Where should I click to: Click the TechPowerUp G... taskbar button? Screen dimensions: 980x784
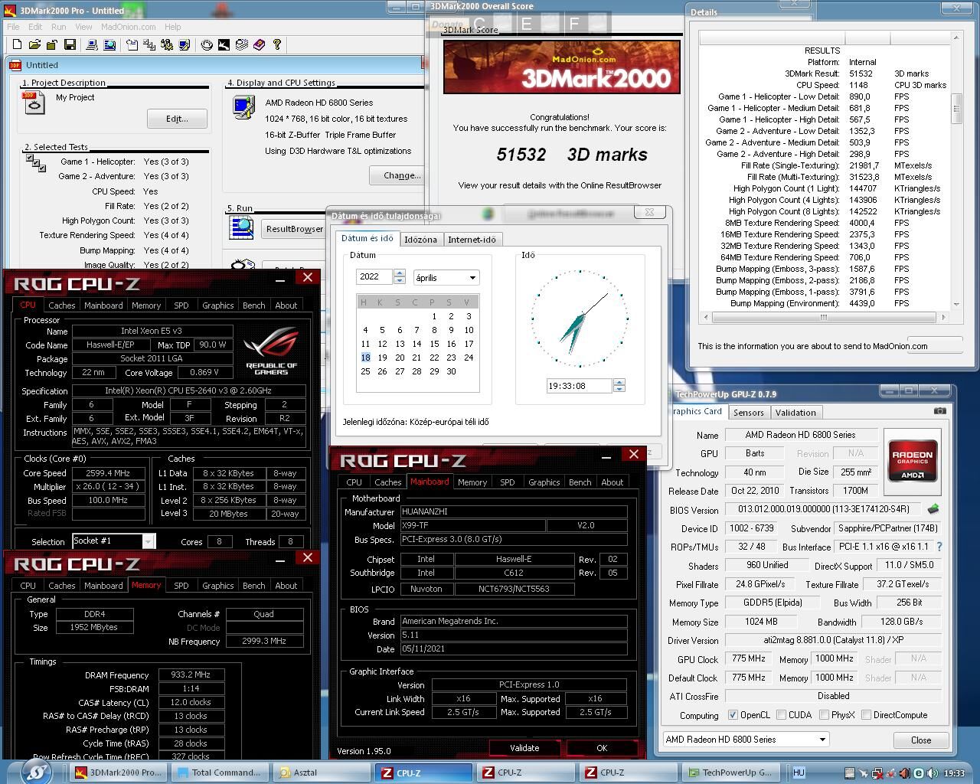(x=732, y=773)
